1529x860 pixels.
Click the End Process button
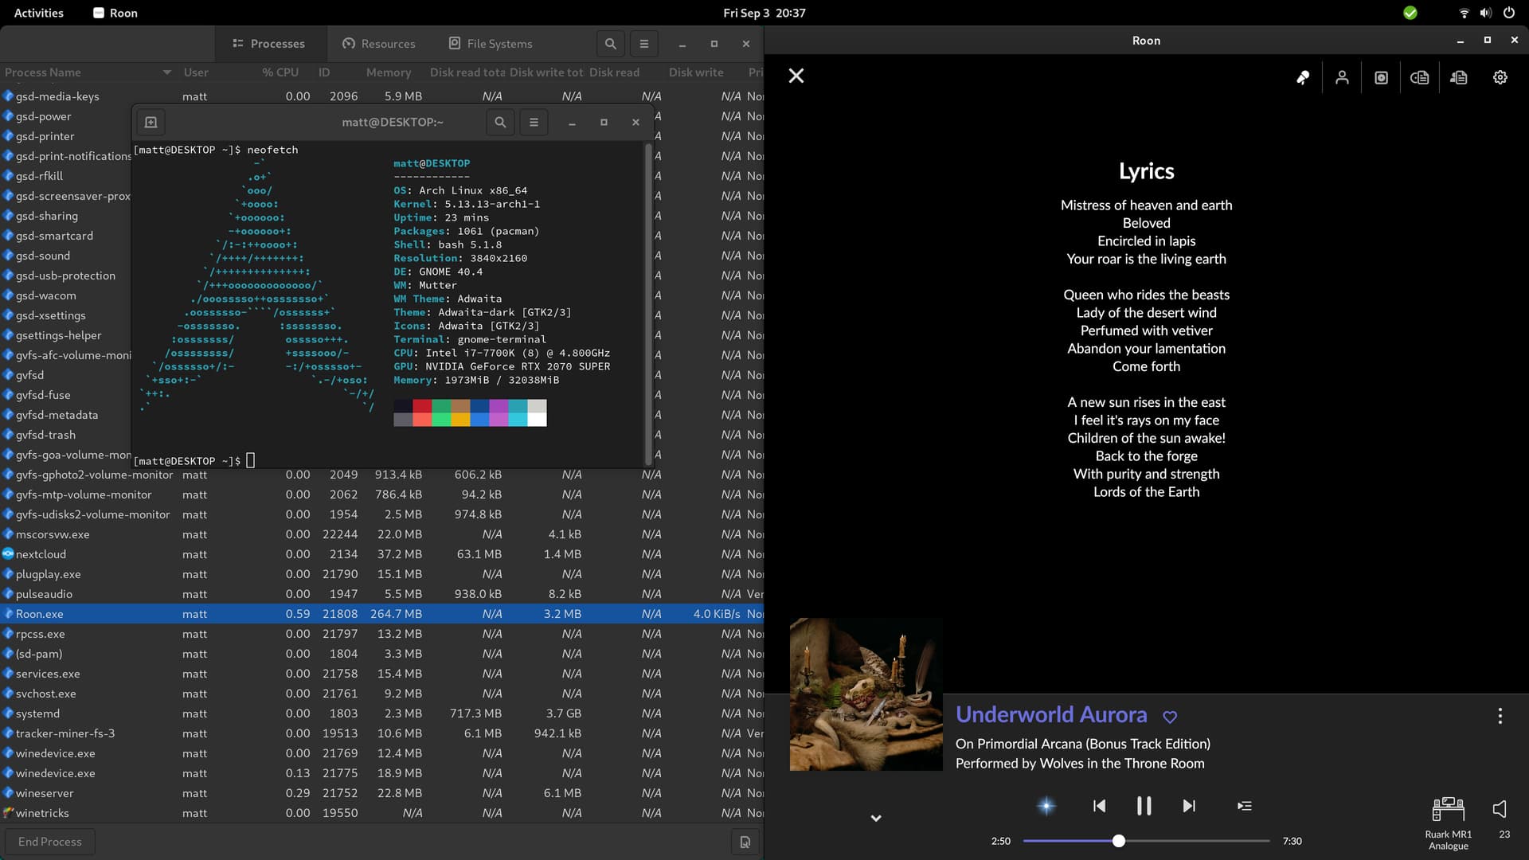tap(50, 842)
